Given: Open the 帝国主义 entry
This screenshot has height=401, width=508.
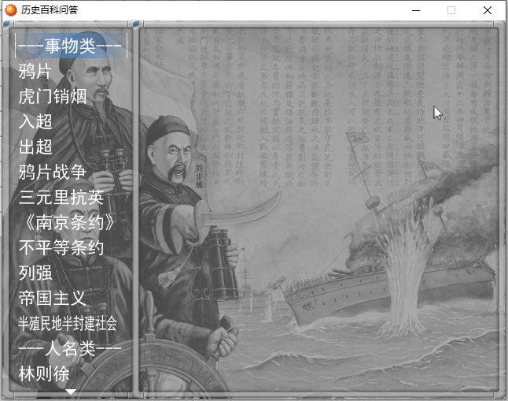Looking at the screenshot, I should point(52,299).
